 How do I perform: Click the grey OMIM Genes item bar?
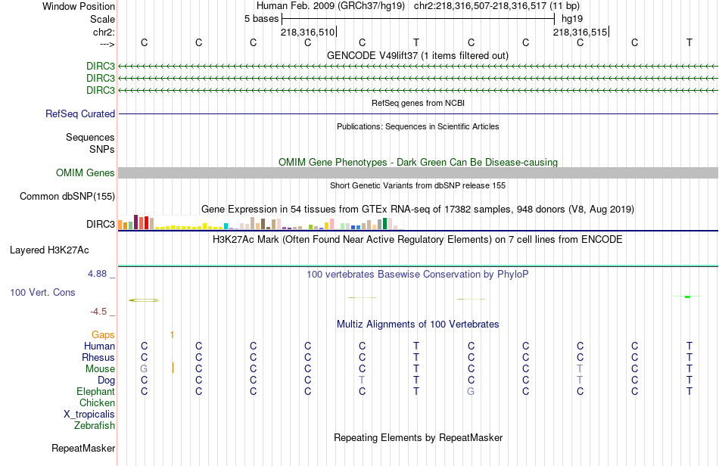(418, 172)
